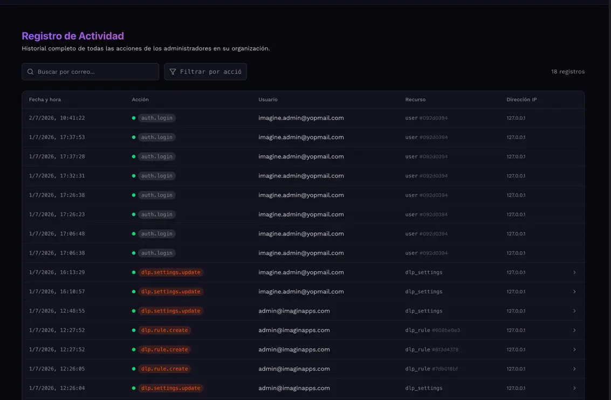
Task: Click 'user #092d0394' in the 17:06:38 row
Action: 426,253
